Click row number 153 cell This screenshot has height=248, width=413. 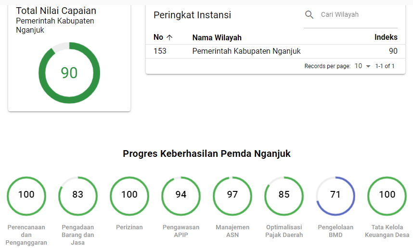160,51
